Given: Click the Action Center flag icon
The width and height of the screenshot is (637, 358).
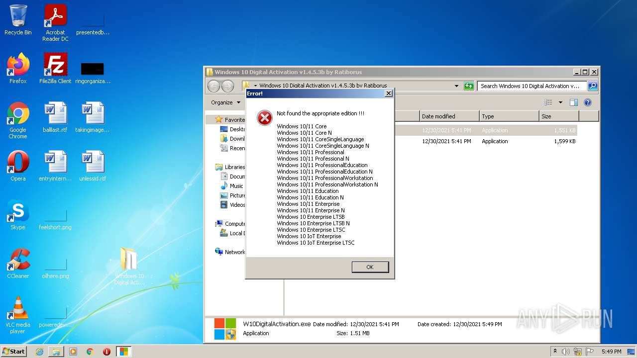Looking at the screenshot, I should (x=590, y=352).
